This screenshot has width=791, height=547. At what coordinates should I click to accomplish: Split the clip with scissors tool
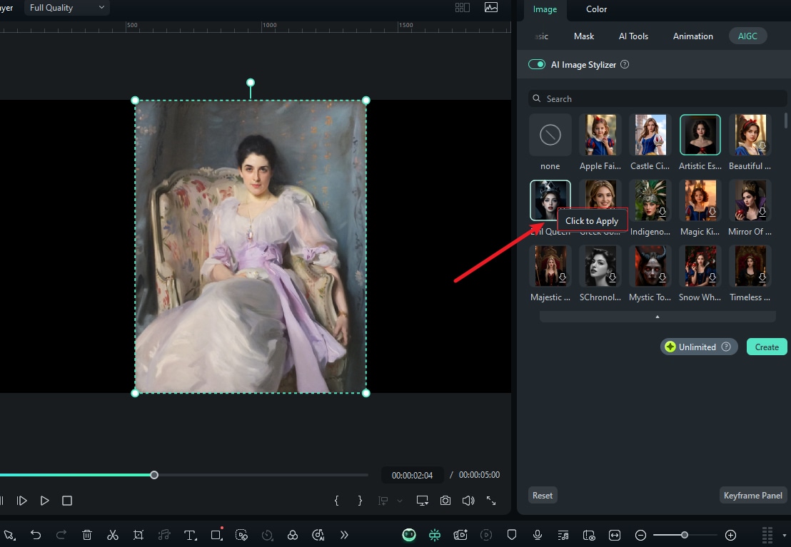[x=113, y=535]
